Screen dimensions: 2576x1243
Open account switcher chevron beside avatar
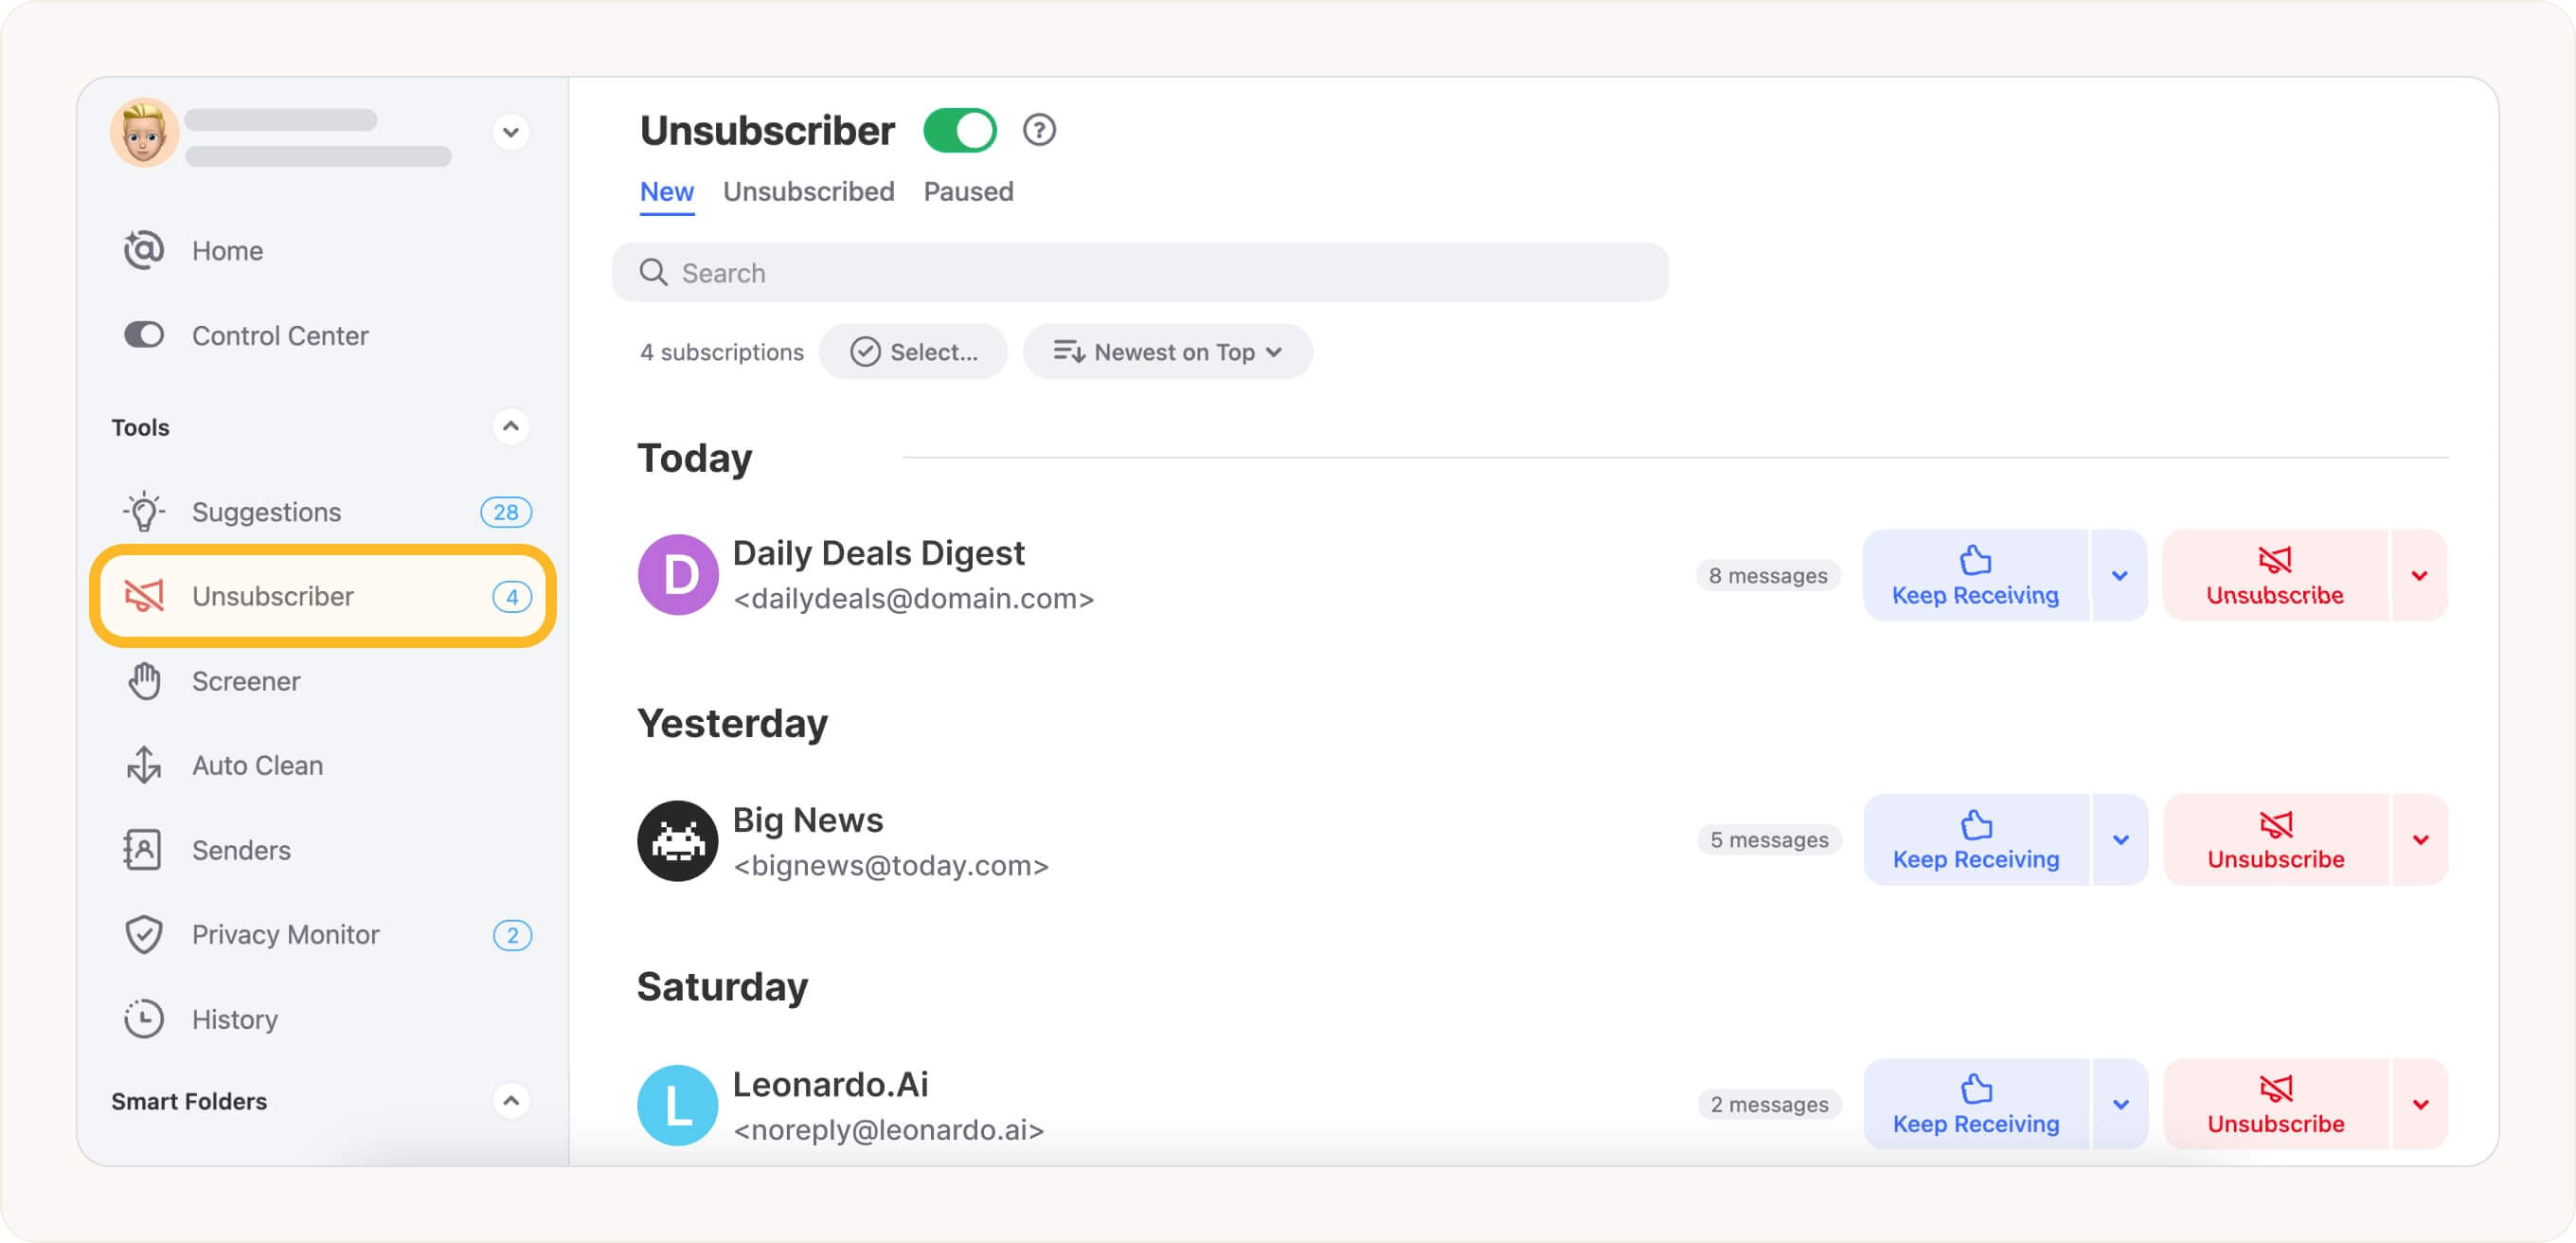(x=511, y=132)
